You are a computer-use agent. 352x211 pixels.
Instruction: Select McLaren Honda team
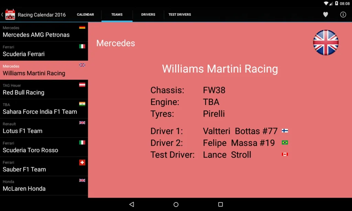44,186
